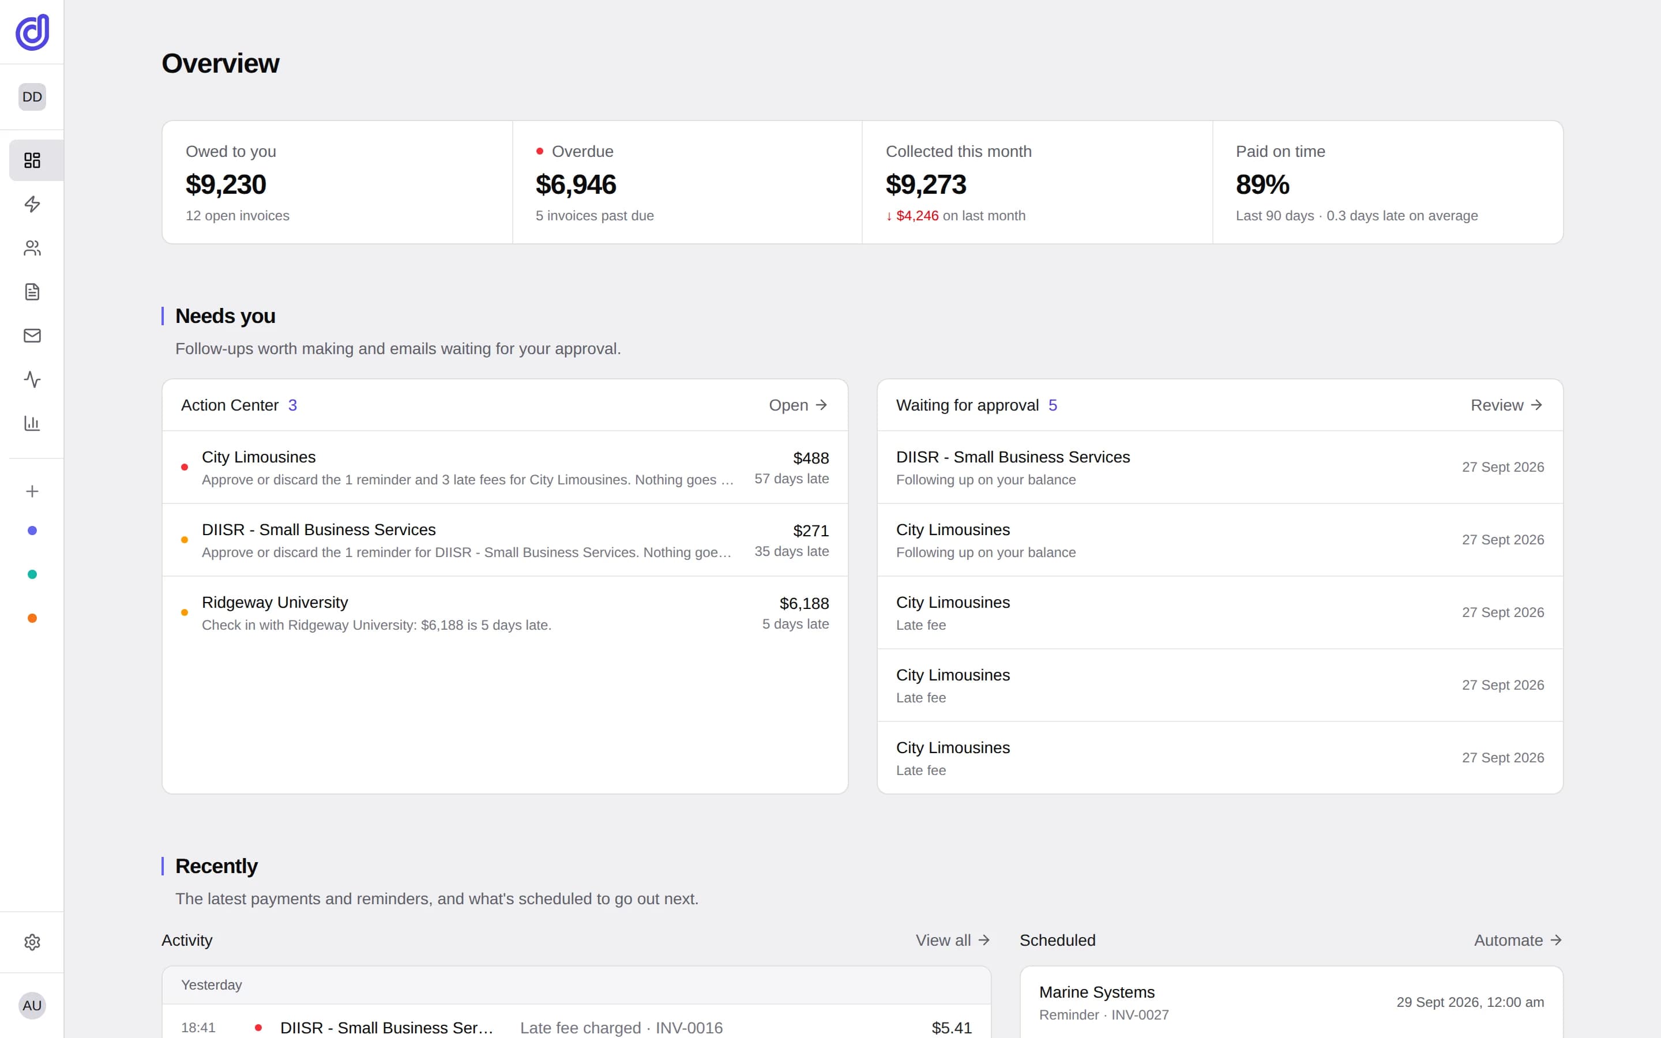Open the invoices document icon

click(x=32, y=292)
